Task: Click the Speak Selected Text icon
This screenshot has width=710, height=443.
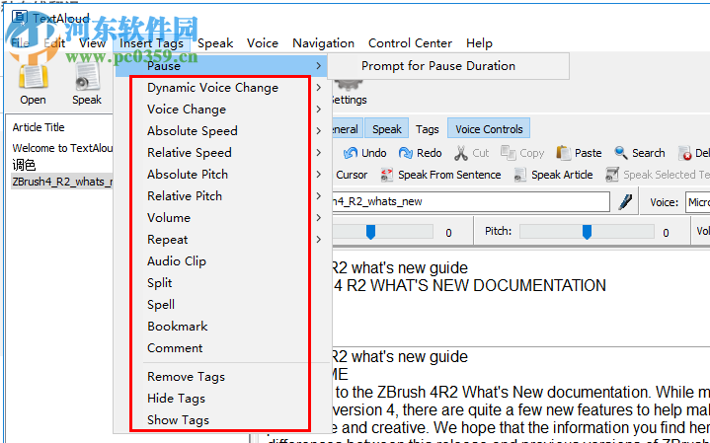Action: pos(612,175)
